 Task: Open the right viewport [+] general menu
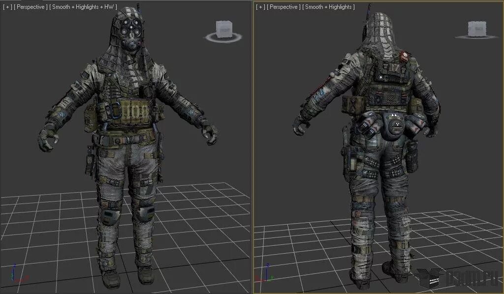point(261,7)
